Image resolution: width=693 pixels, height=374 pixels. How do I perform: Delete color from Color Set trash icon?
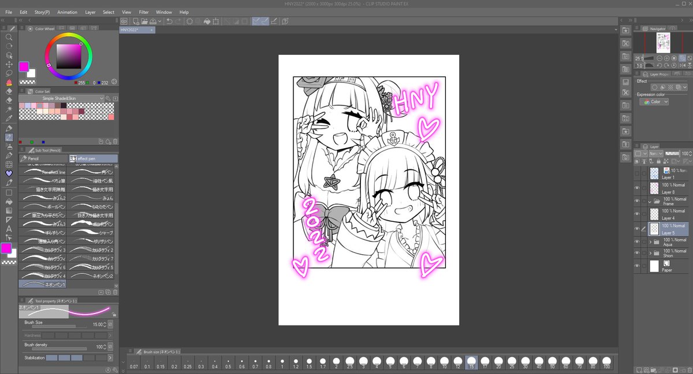coord(115,141)
